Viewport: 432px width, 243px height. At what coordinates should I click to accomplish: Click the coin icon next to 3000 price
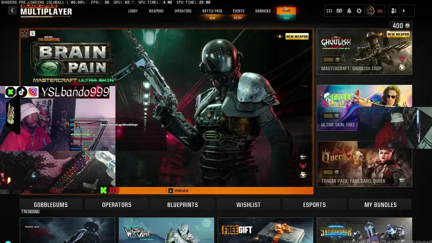337,60
